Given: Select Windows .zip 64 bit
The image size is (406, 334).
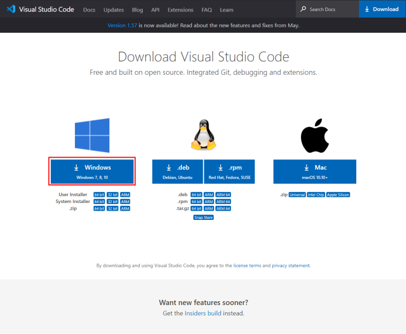Looking at the screenshot, I should tap(99, 208).
